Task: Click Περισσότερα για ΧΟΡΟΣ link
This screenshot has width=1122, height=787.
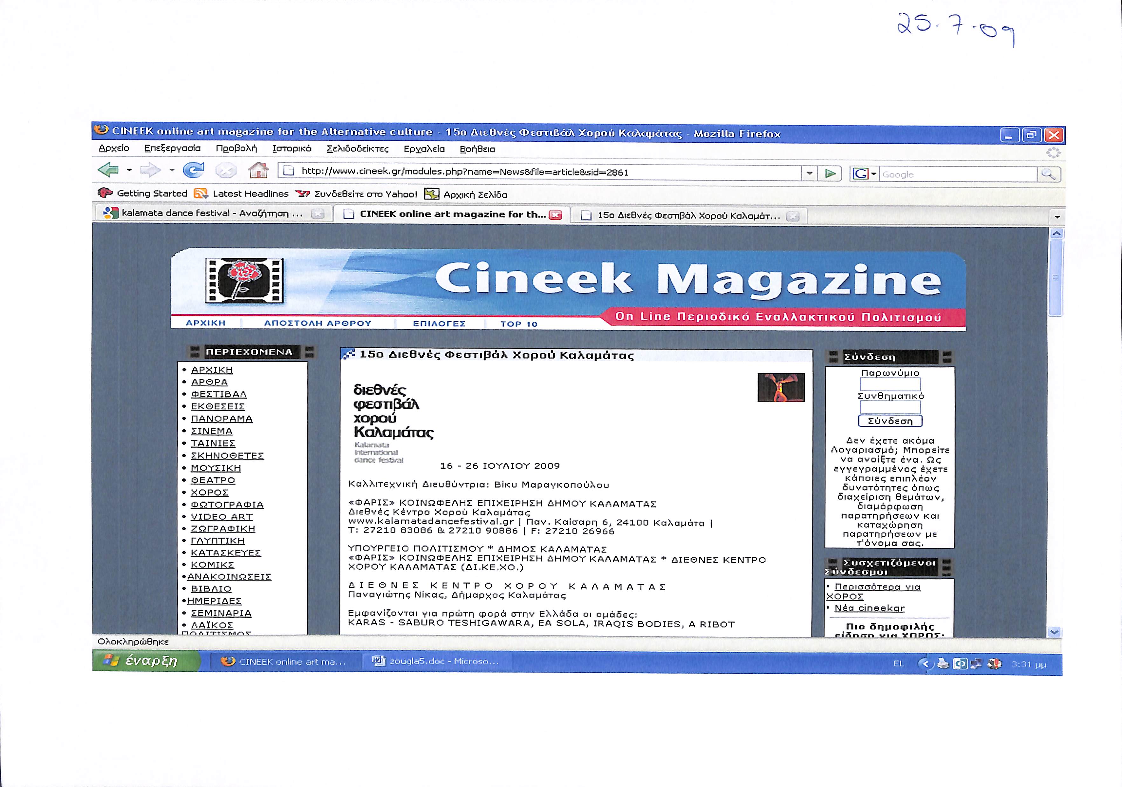Action: (874, 592)
